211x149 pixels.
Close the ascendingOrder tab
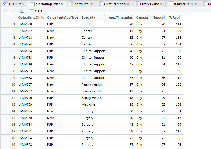pyautogui.click(x=63, y=4)
